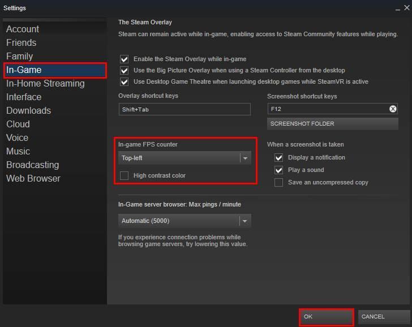Enable Save an uncompressed copy

[278, 182]
